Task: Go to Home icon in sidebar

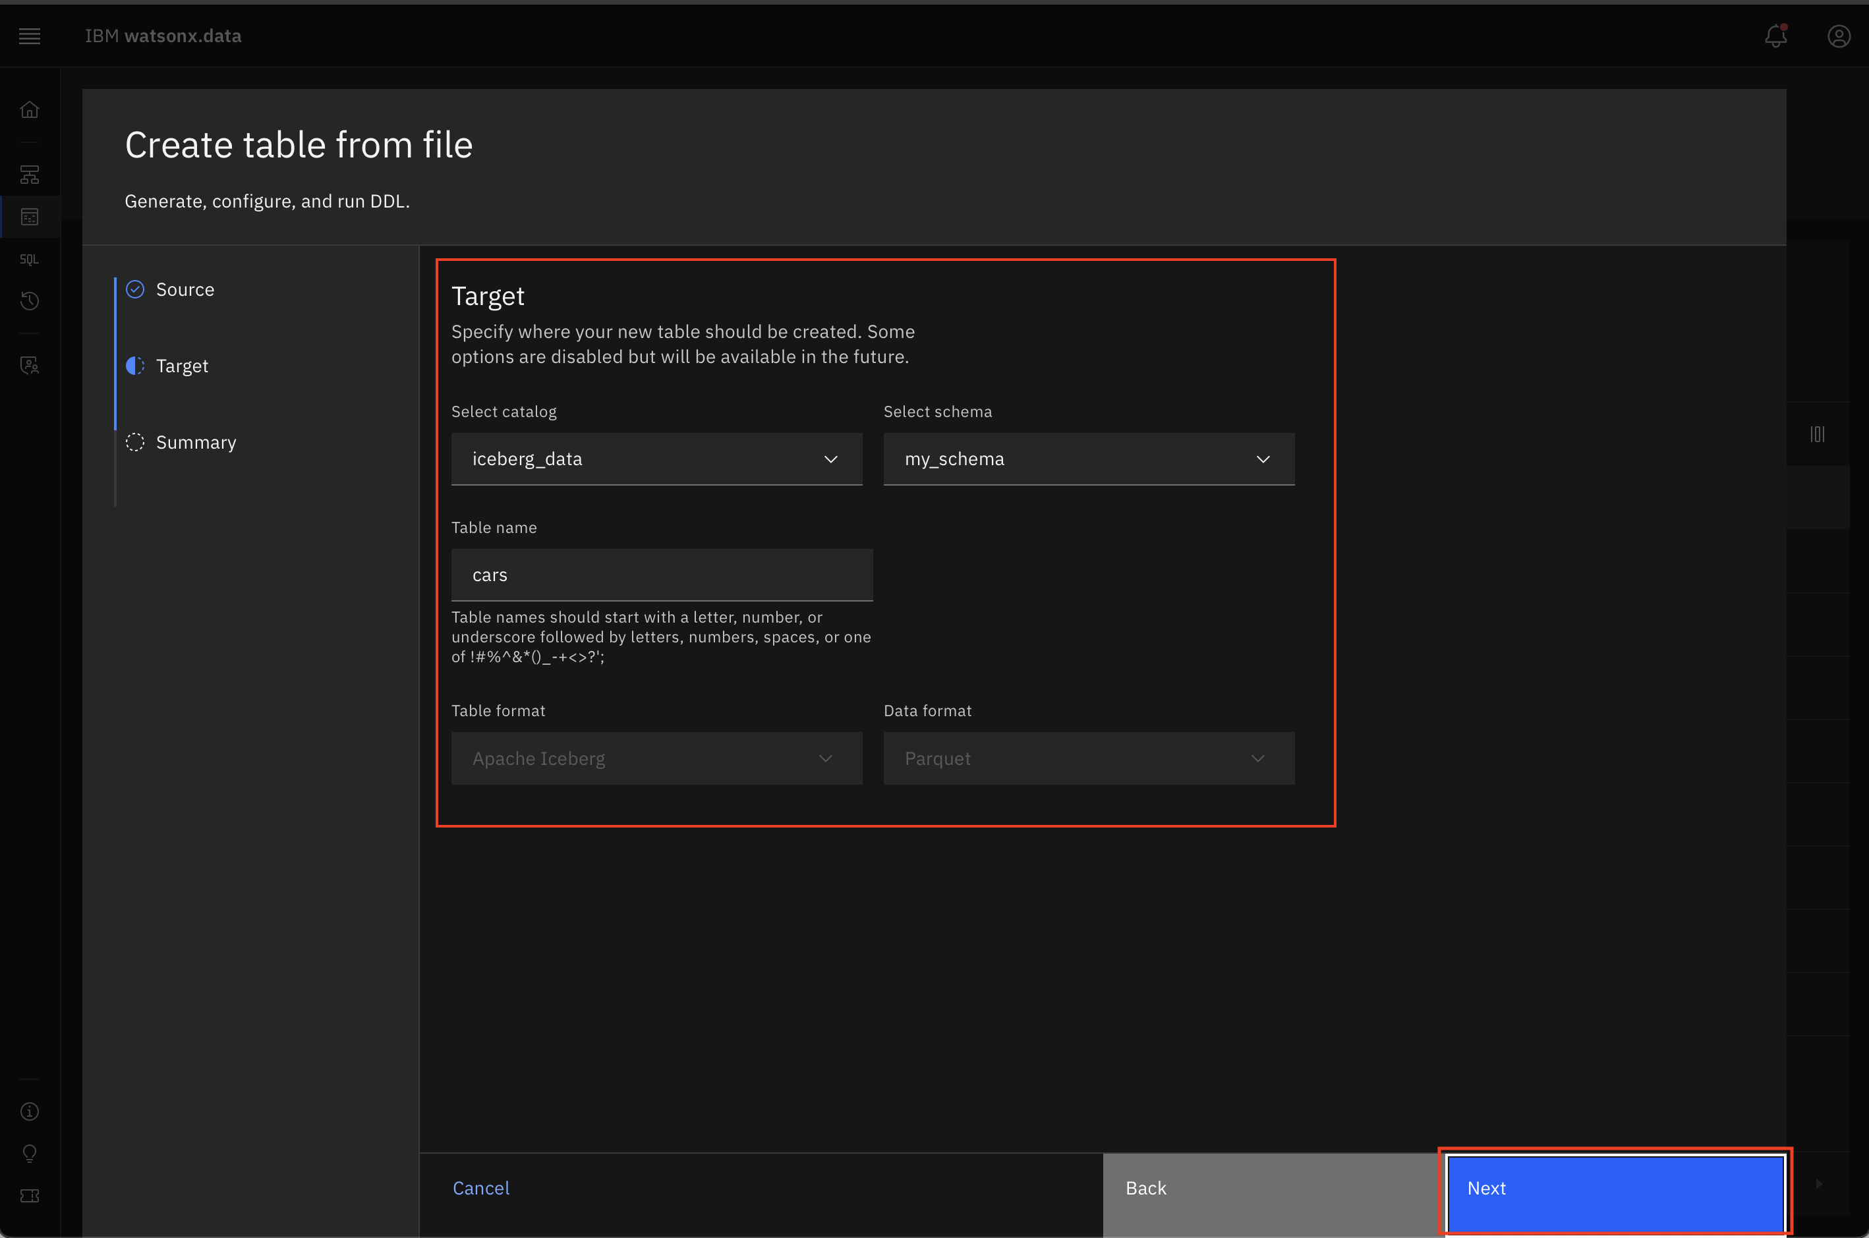Action: [x=29, y=110]
